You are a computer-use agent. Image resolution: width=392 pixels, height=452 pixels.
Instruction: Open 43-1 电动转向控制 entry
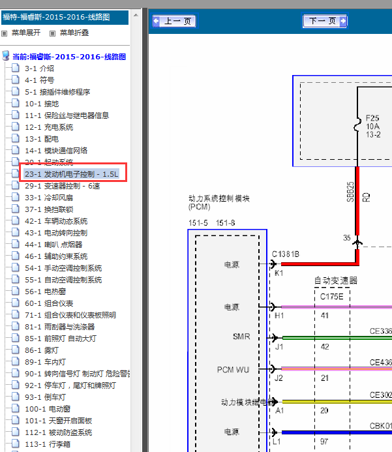(x=56, y=233)
